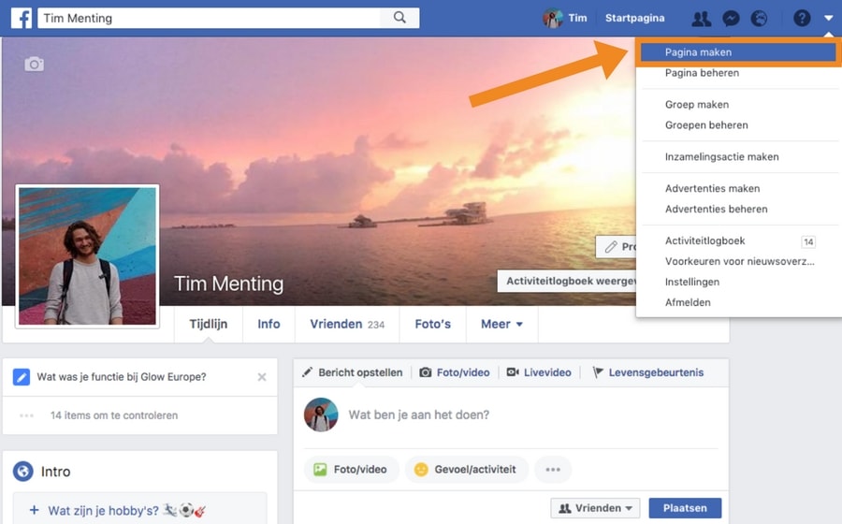Viewport: 842px width, 524px height.
Task: Click the large profile picture
Action: tap(88, 256)
